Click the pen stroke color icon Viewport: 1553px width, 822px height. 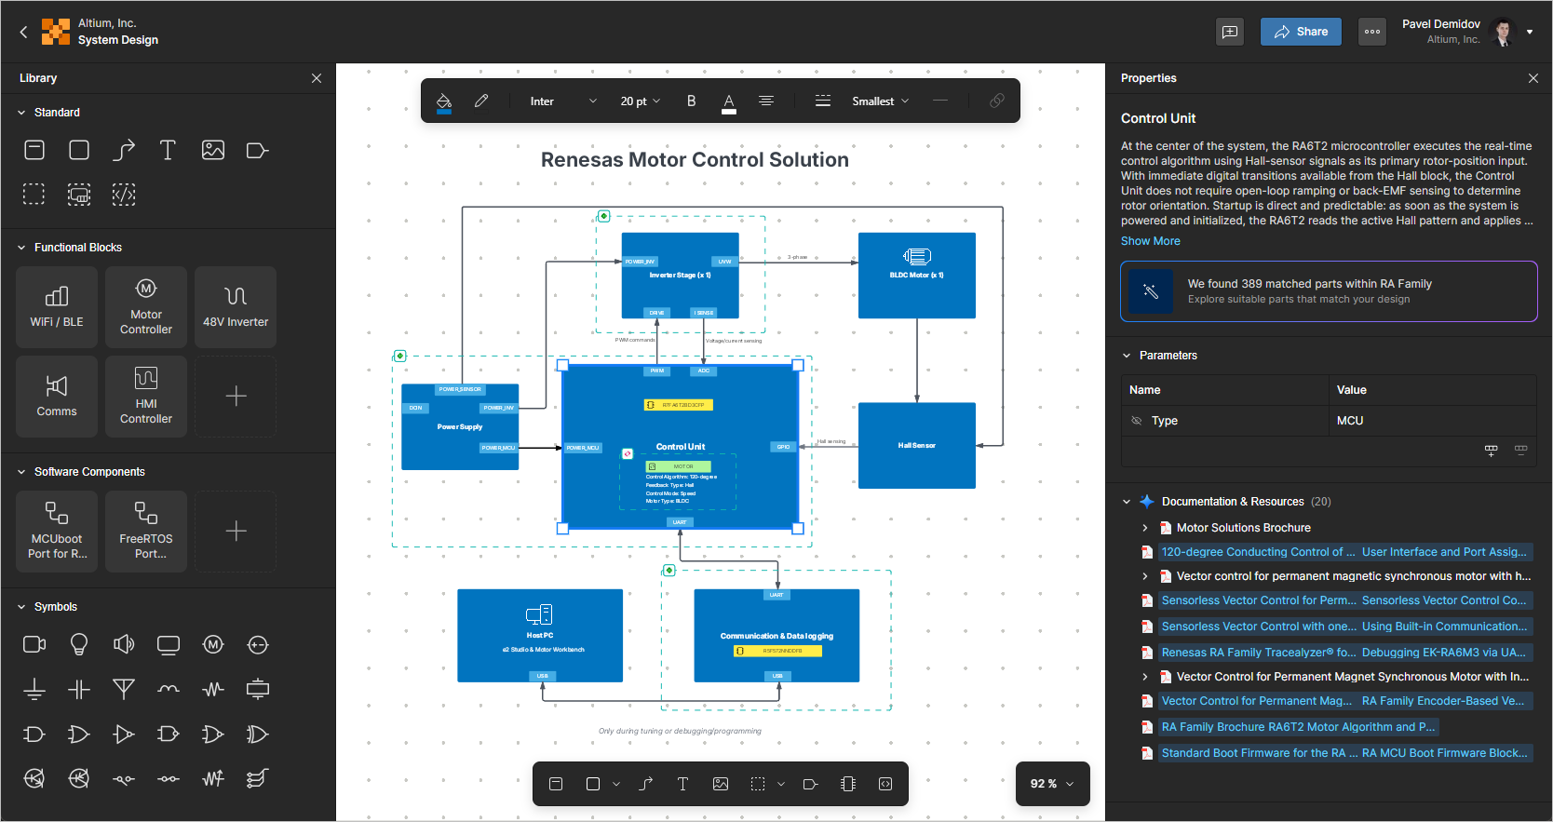click(481, 101)
